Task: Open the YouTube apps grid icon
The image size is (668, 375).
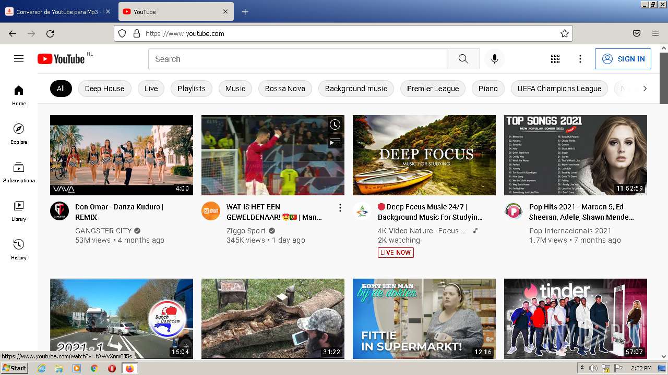Action: [555, 59]
